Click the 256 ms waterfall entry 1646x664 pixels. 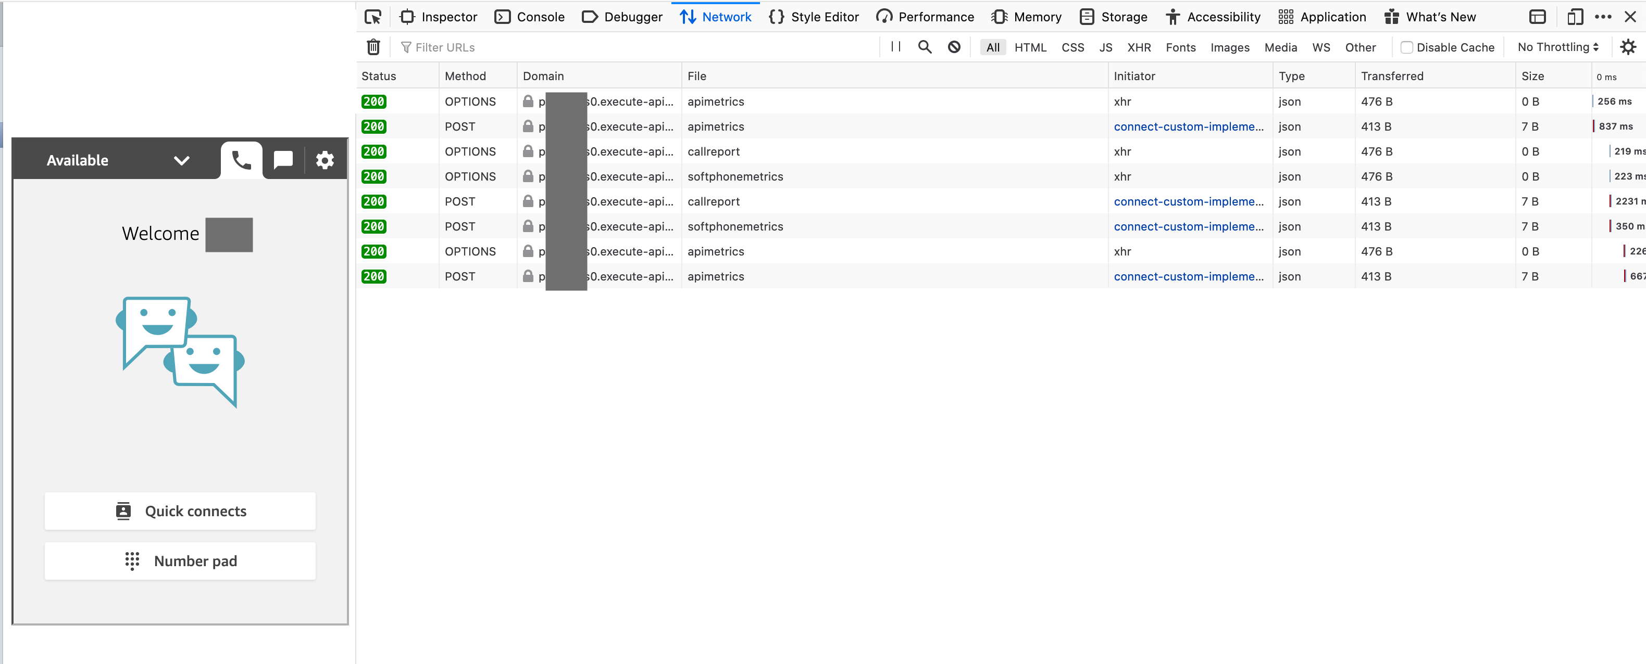(1613, 101)
